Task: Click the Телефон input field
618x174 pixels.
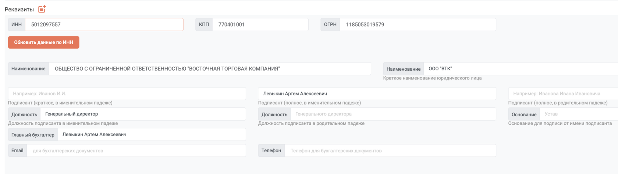Action: click(390, 150)
